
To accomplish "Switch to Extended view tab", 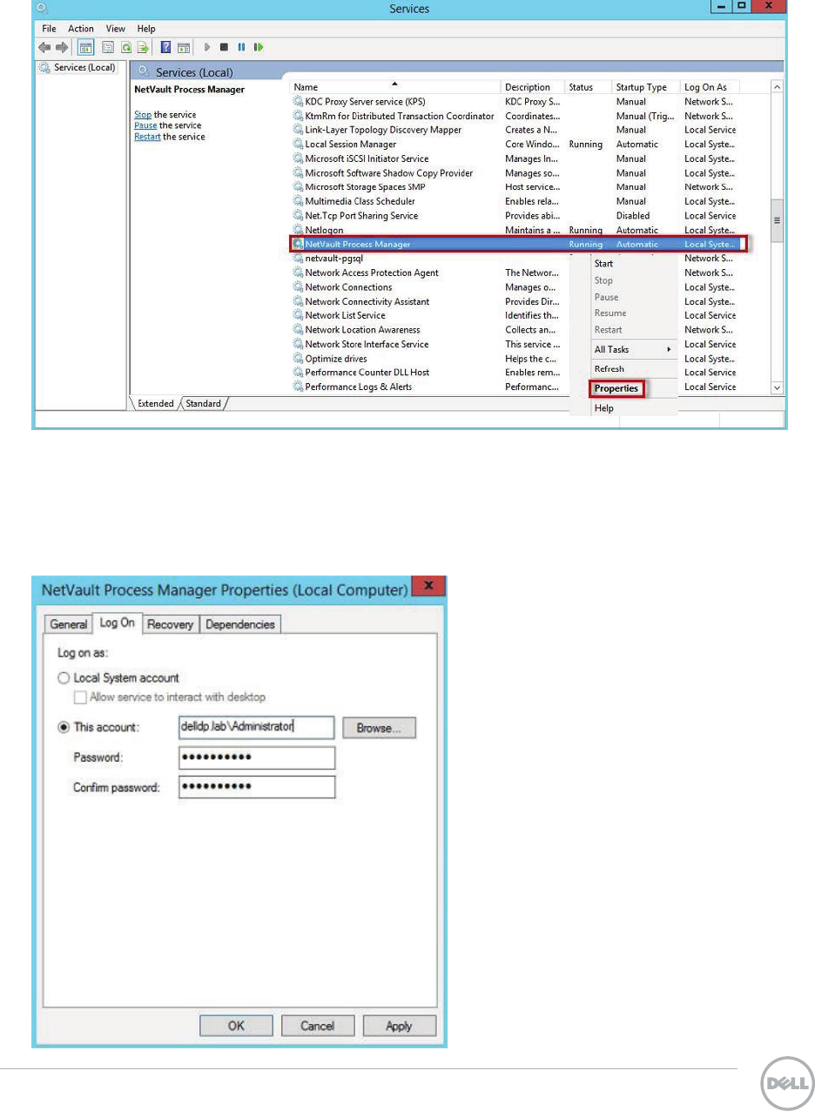I will [x=156, y=404].
